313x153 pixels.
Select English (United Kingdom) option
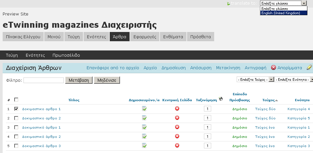tap(284, 13)
